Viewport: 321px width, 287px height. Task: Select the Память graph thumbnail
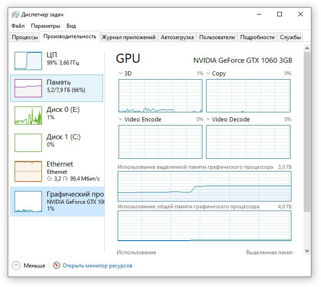[28, 88]
